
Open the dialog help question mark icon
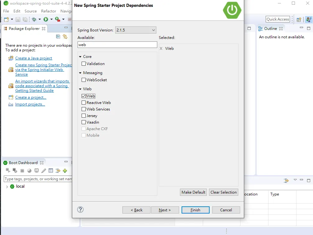pos(80,209)
